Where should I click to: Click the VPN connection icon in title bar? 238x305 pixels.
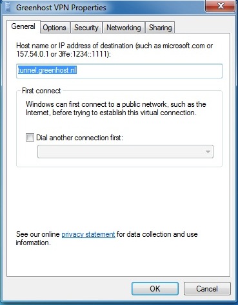pos(8,7)
